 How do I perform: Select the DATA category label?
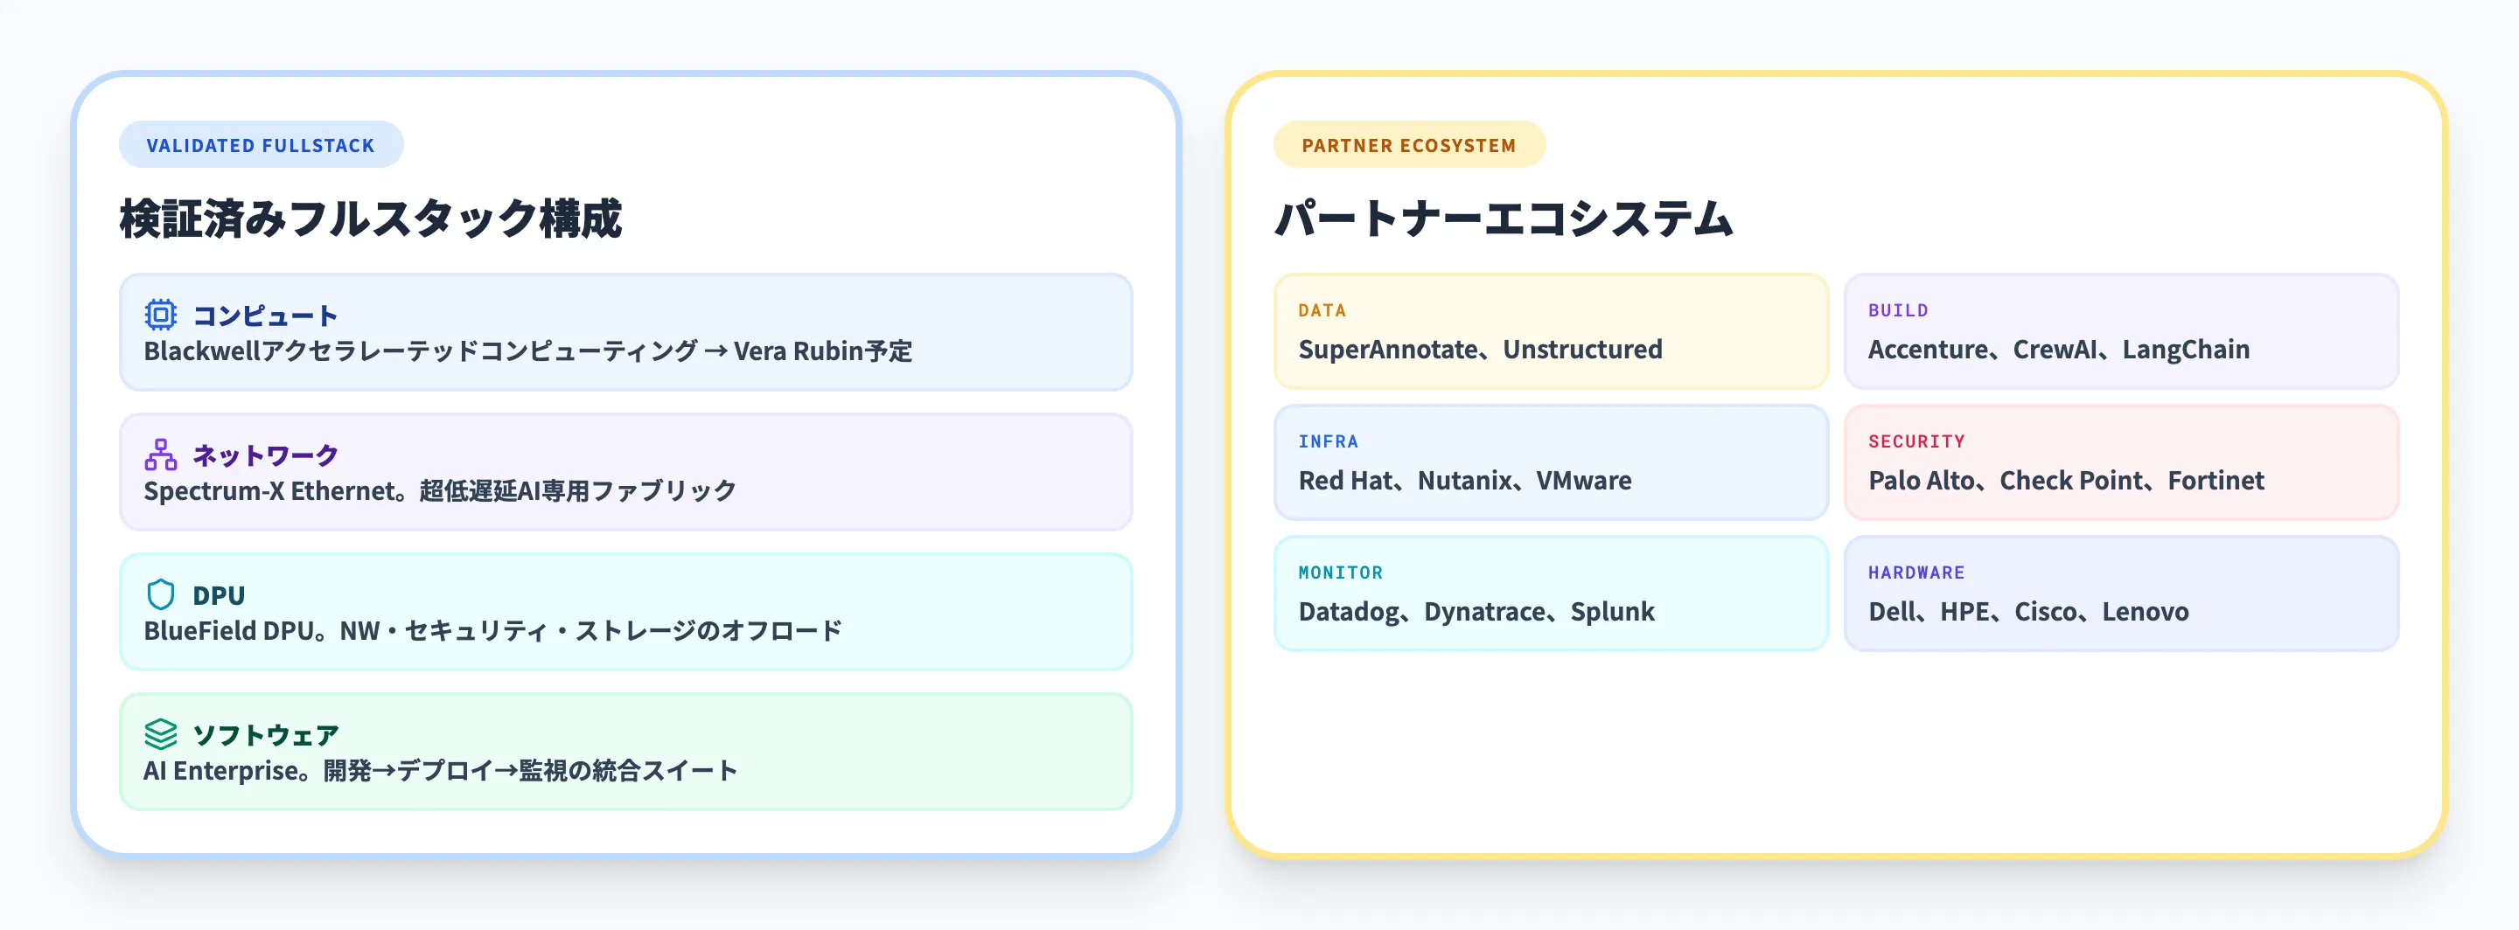coord(1322,309)
